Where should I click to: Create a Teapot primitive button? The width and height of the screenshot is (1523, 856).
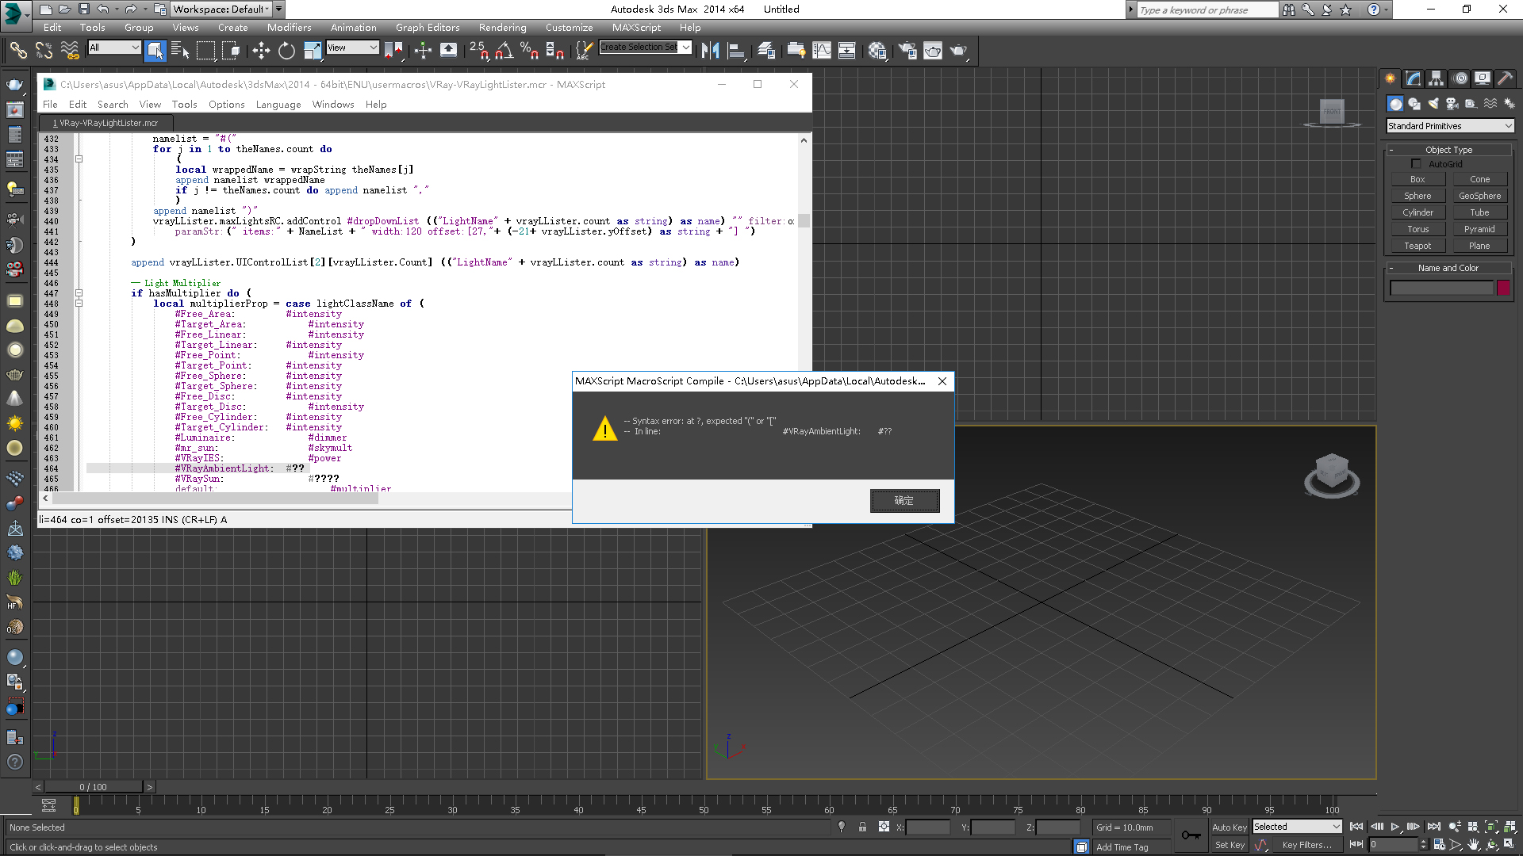tap(1418, 246)
